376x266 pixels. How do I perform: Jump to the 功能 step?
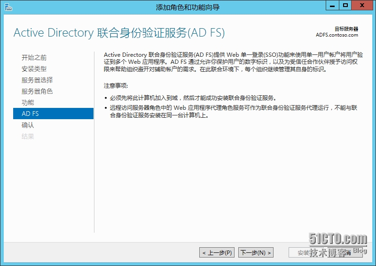click(28, 103)
